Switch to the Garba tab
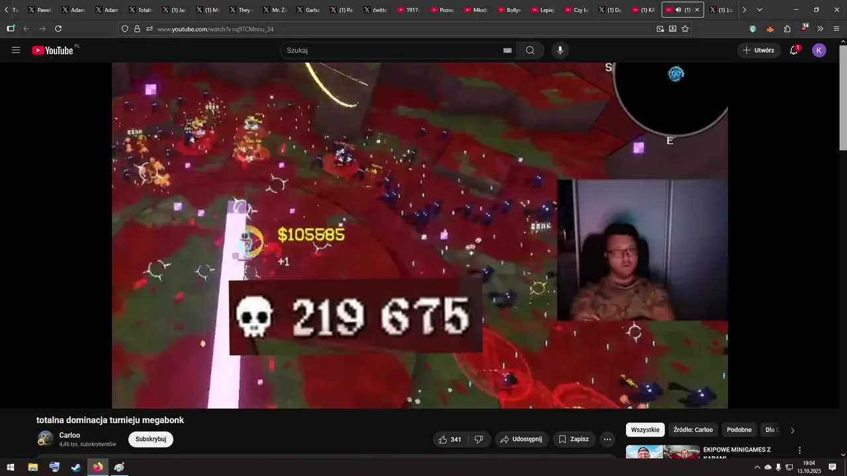The image size is (847, 476). pyautogui.click(x=308, y=10)
